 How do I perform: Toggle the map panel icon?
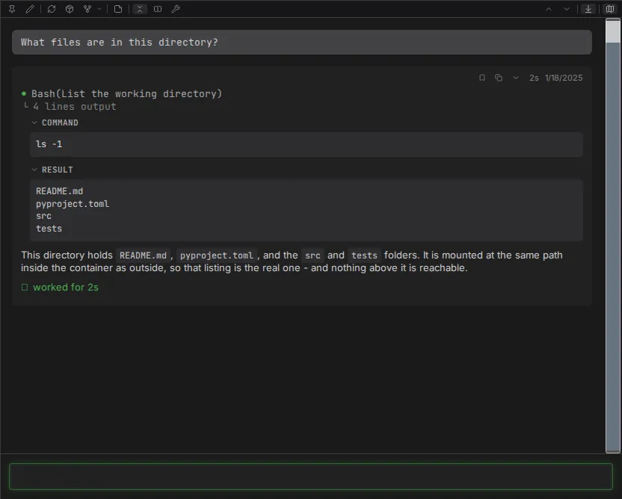(610, 9)
